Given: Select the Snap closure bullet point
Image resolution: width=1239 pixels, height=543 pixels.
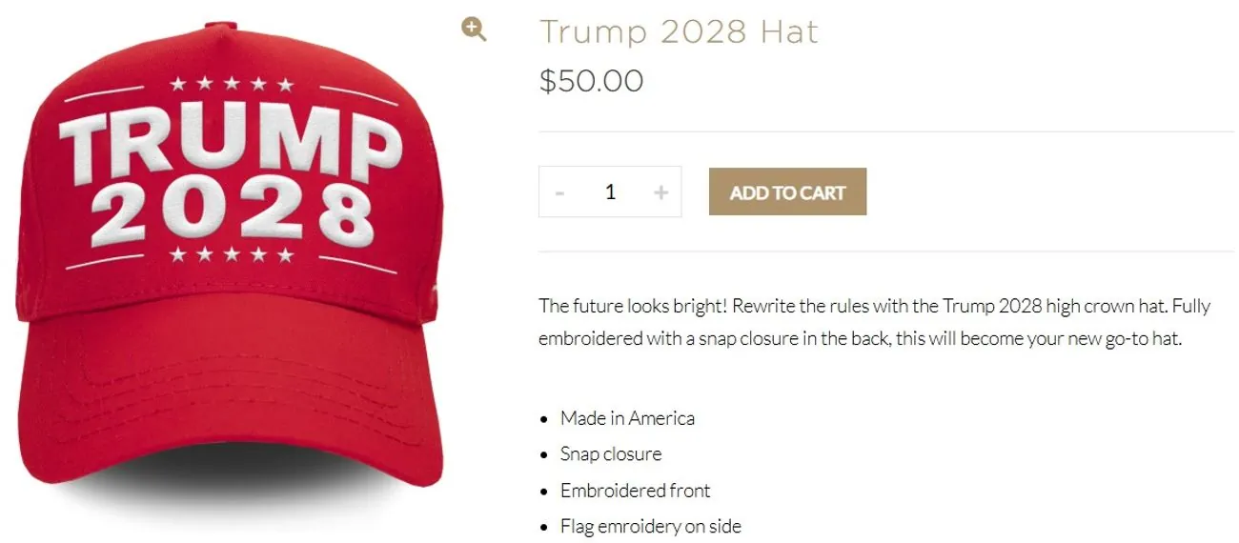Looking at the screenshot, I should pyautogui.click(x=611, y=454).
